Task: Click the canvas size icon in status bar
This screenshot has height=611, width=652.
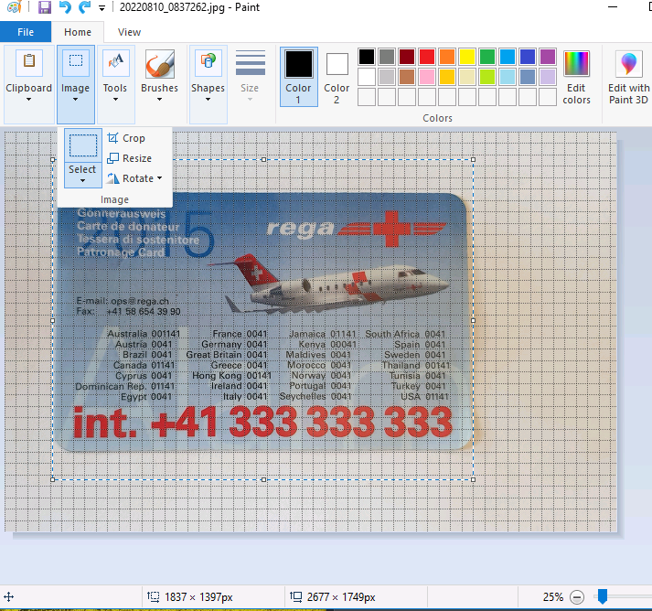Action: click(295, 597)
